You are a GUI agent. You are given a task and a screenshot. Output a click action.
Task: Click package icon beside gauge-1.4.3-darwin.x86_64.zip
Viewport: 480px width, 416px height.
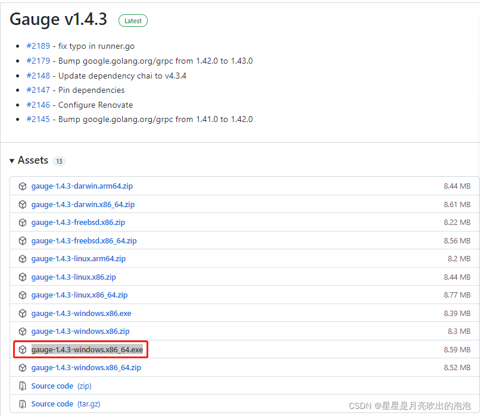[23, 204]
